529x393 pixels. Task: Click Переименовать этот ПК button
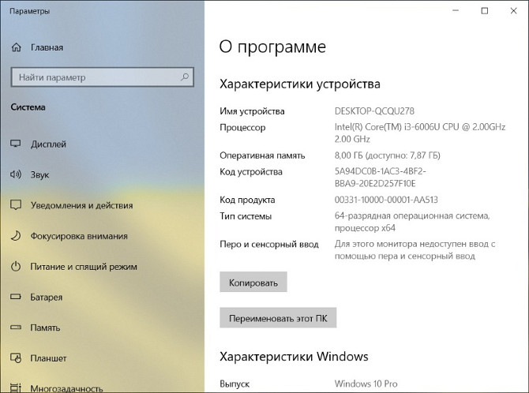point(278,318)
